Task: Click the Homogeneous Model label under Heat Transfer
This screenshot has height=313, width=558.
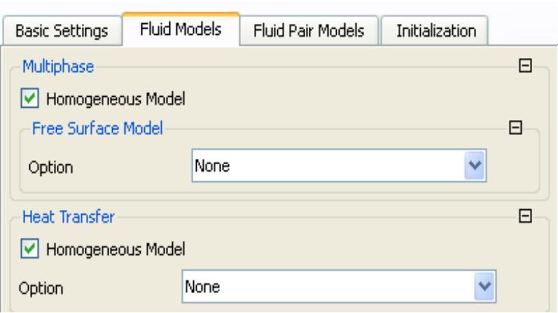Action: 115,249
